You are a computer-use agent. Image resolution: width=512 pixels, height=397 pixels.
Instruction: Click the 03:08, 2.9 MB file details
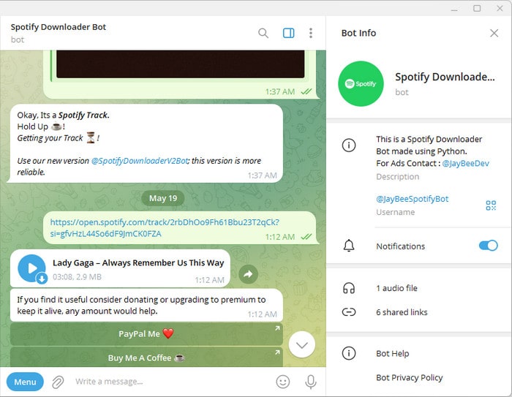tap(77, 277)
